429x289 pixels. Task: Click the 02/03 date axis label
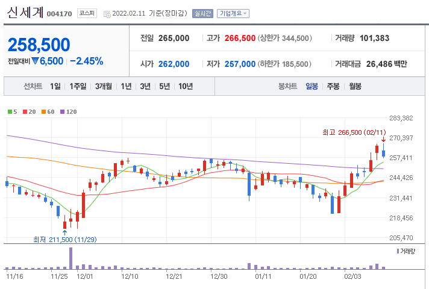point(352,276)
